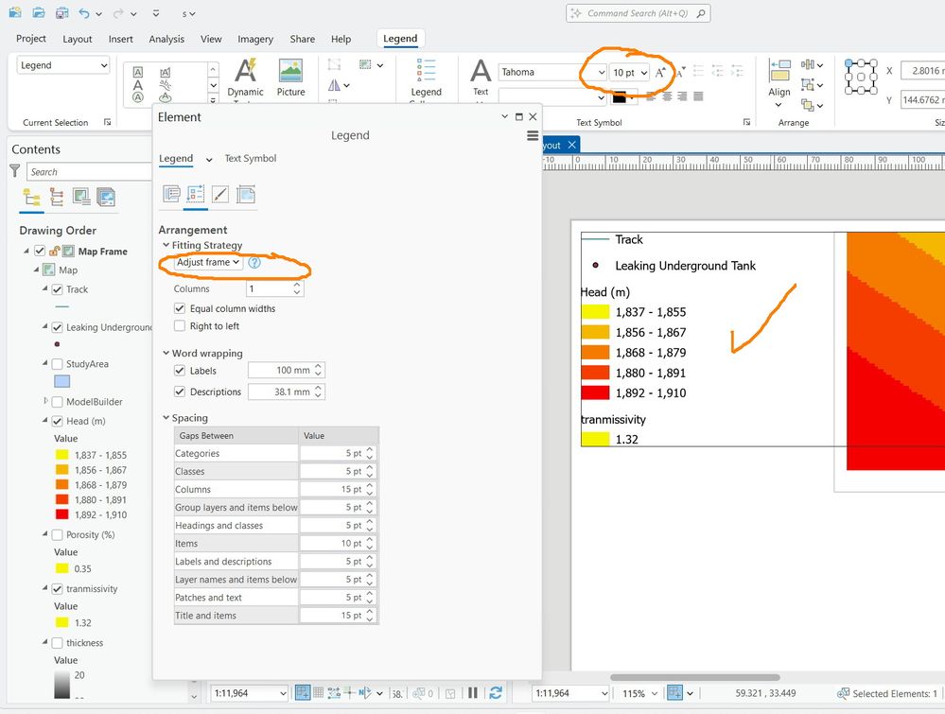Open project with the folder icon
945x714 pixels.
(x=38, y=12)
